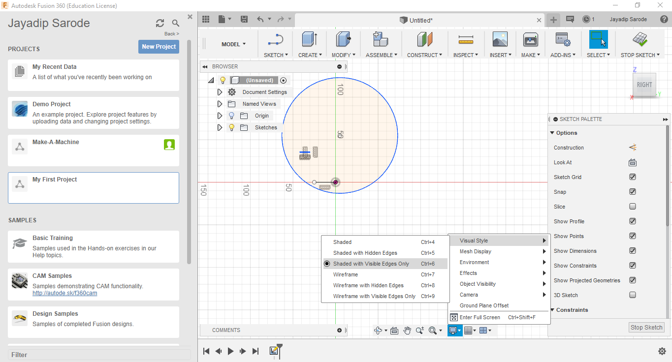Click the RIGHT face of view cube

pos(644,85)
